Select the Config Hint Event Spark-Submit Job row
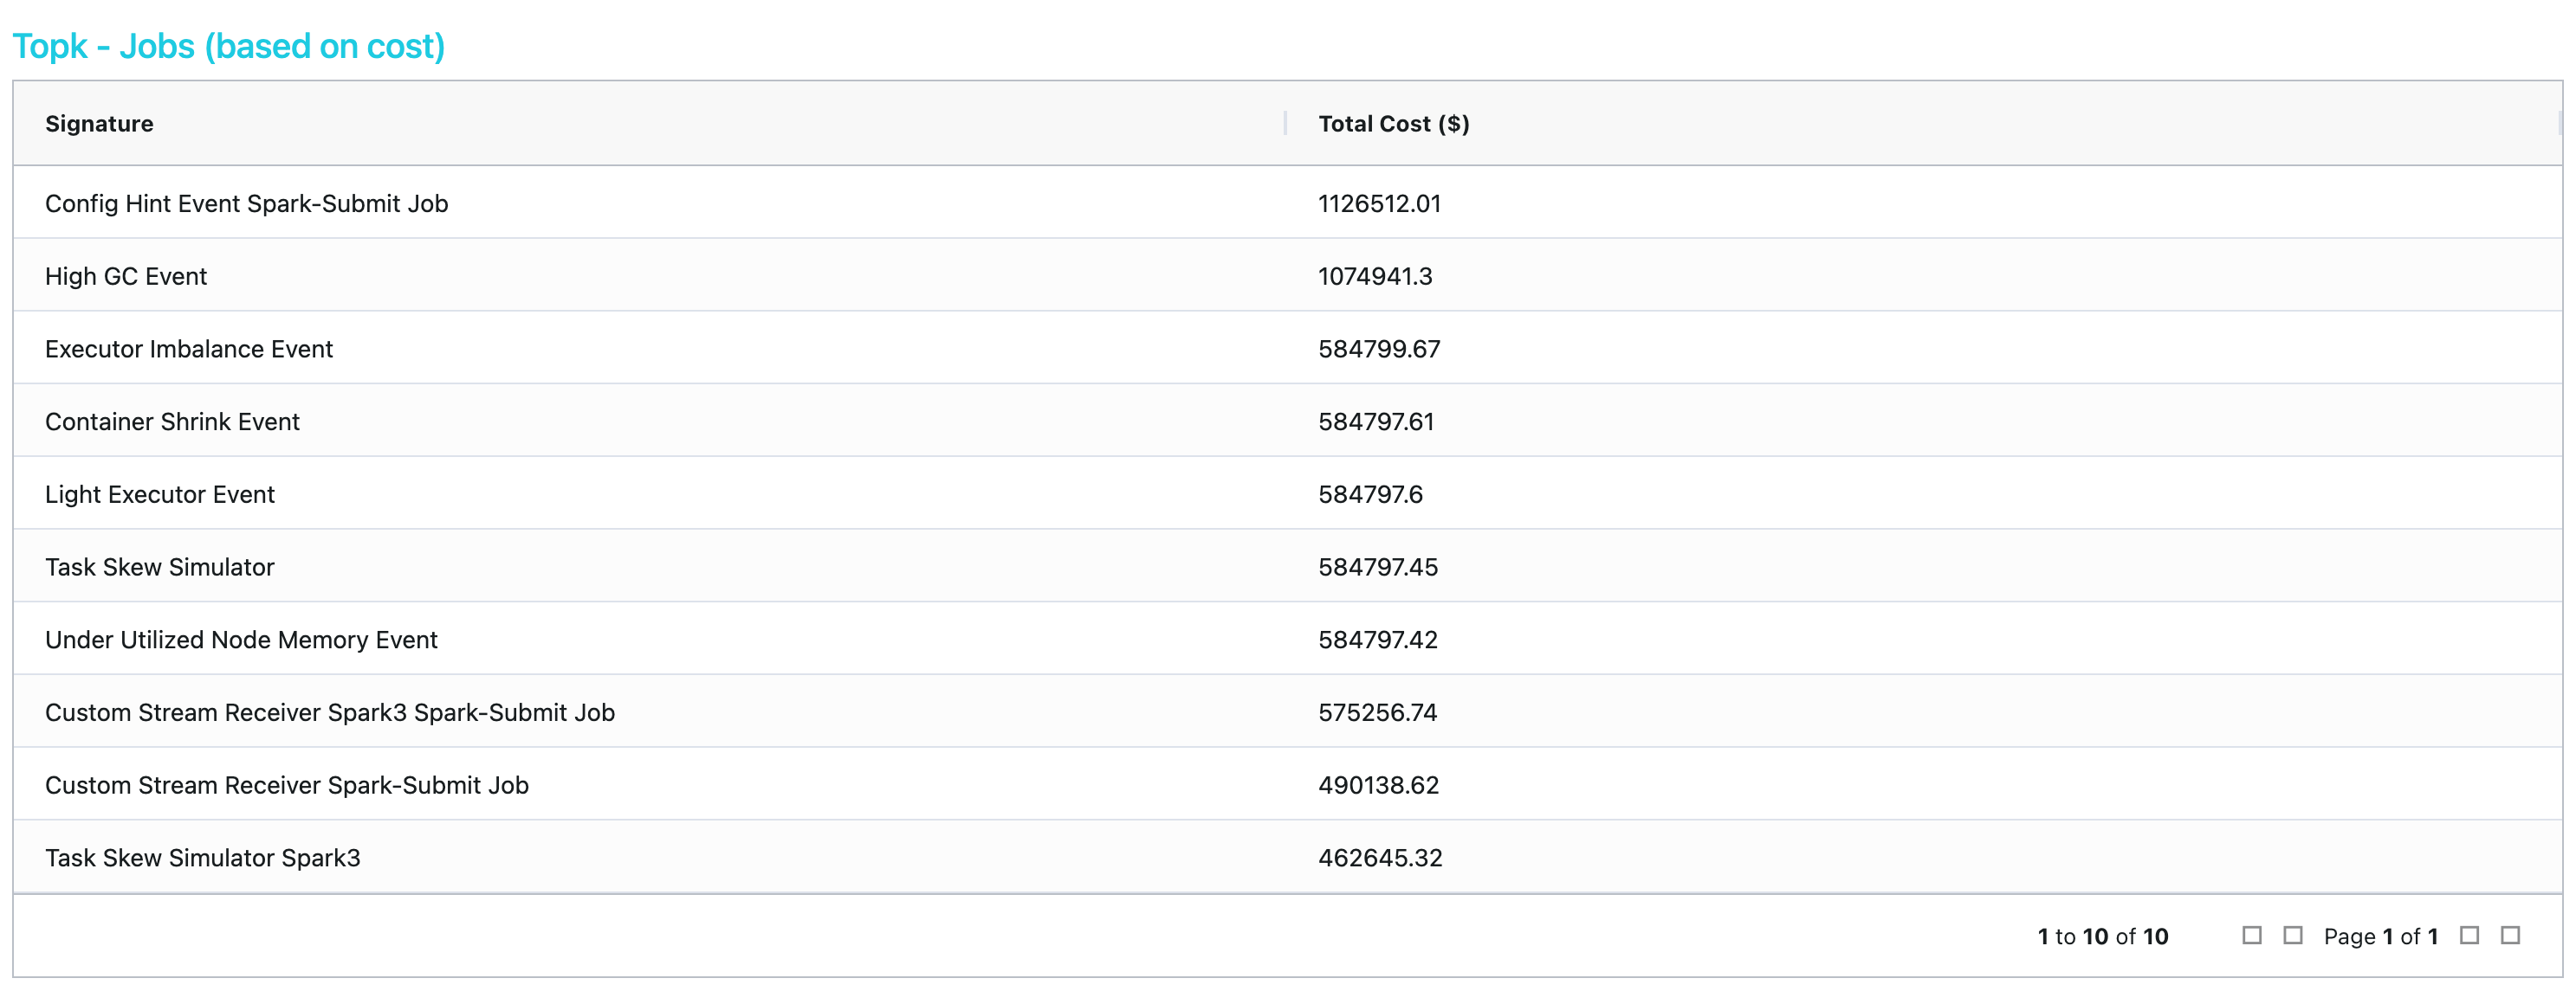Screen dimensions: 2576x1004 click(246, 203)
